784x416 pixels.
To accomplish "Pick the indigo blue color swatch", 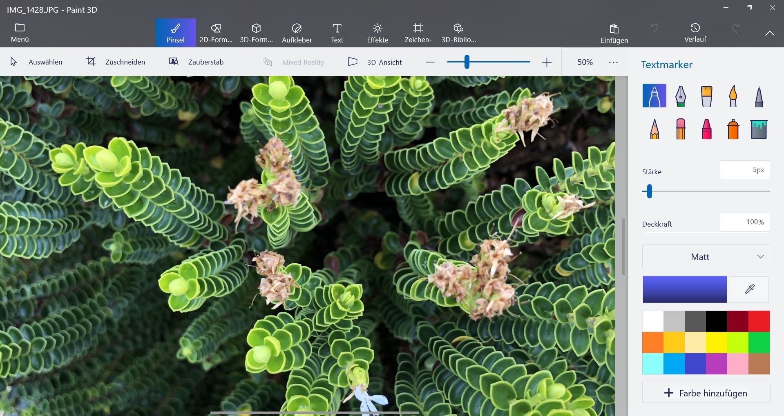I will click(x=695, y=364).
